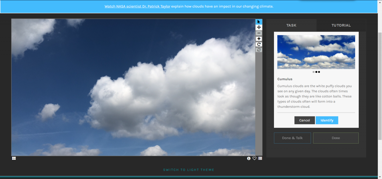Show first example image dot
Screen dimensions: 382x179
point(313,72)
